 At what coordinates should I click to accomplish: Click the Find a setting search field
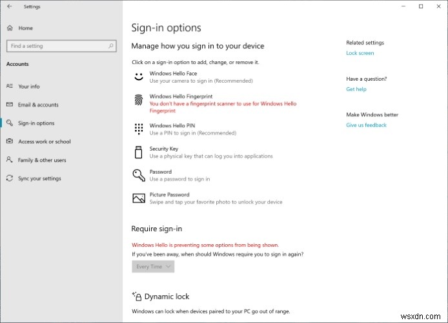coord(61,46)
